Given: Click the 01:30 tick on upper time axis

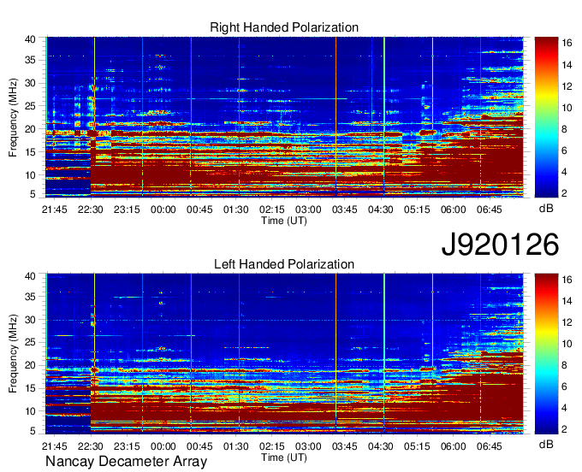Looking at the screenshot, I should pyautogui.click(x=235, y=209).
